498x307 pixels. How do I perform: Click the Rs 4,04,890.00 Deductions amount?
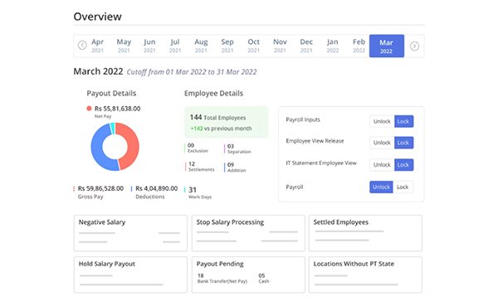[x=157, y=188]
